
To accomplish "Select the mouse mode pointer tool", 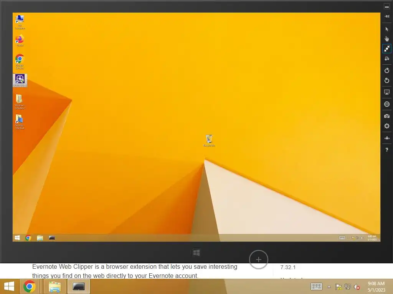I will point(387,29).
